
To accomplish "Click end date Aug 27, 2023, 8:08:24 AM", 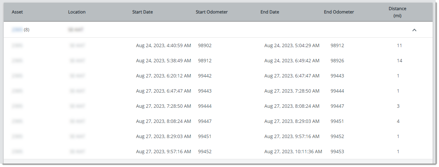I will (x=292, y=106).
